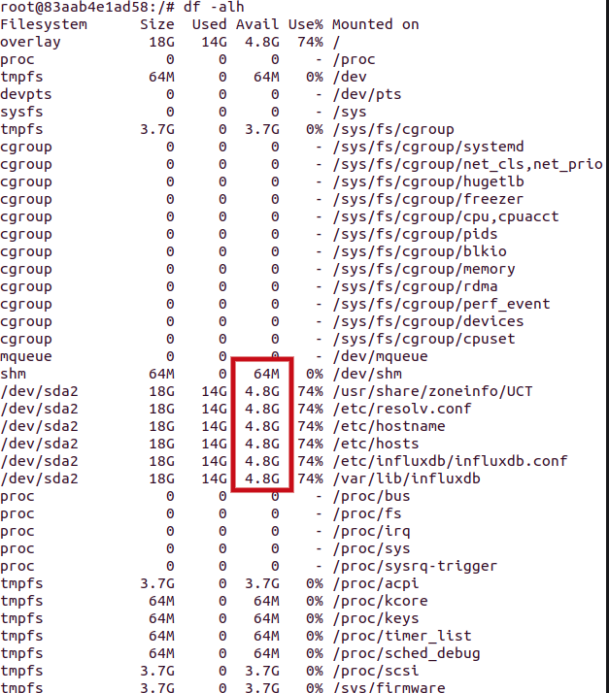The height and width of the screenshot is (693, 609).
Task: Click the 'Avail' column header
Action: pyautogui.click(x=257, y=24)
